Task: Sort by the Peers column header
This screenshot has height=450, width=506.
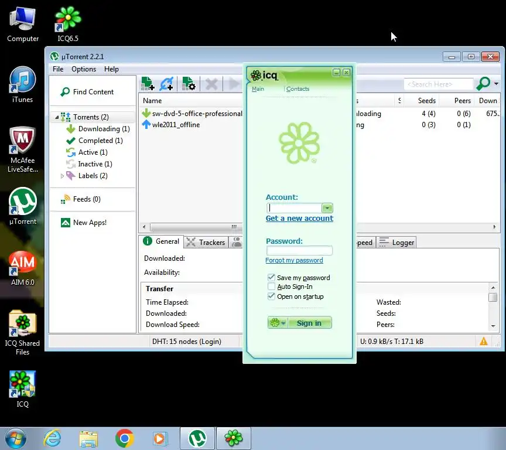Action: [463, 101]
